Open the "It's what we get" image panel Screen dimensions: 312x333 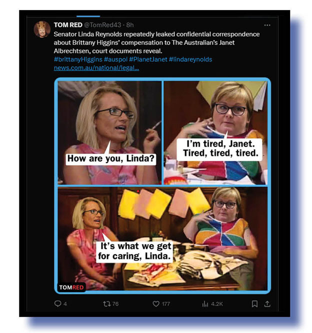[x=162, y=238]
